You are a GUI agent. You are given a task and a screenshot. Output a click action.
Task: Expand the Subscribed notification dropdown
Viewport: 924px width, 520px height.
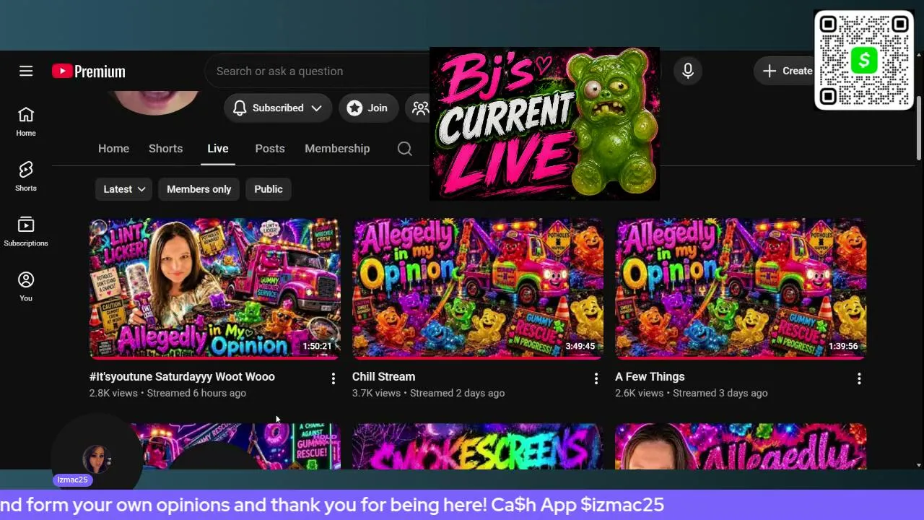[278, 108]
